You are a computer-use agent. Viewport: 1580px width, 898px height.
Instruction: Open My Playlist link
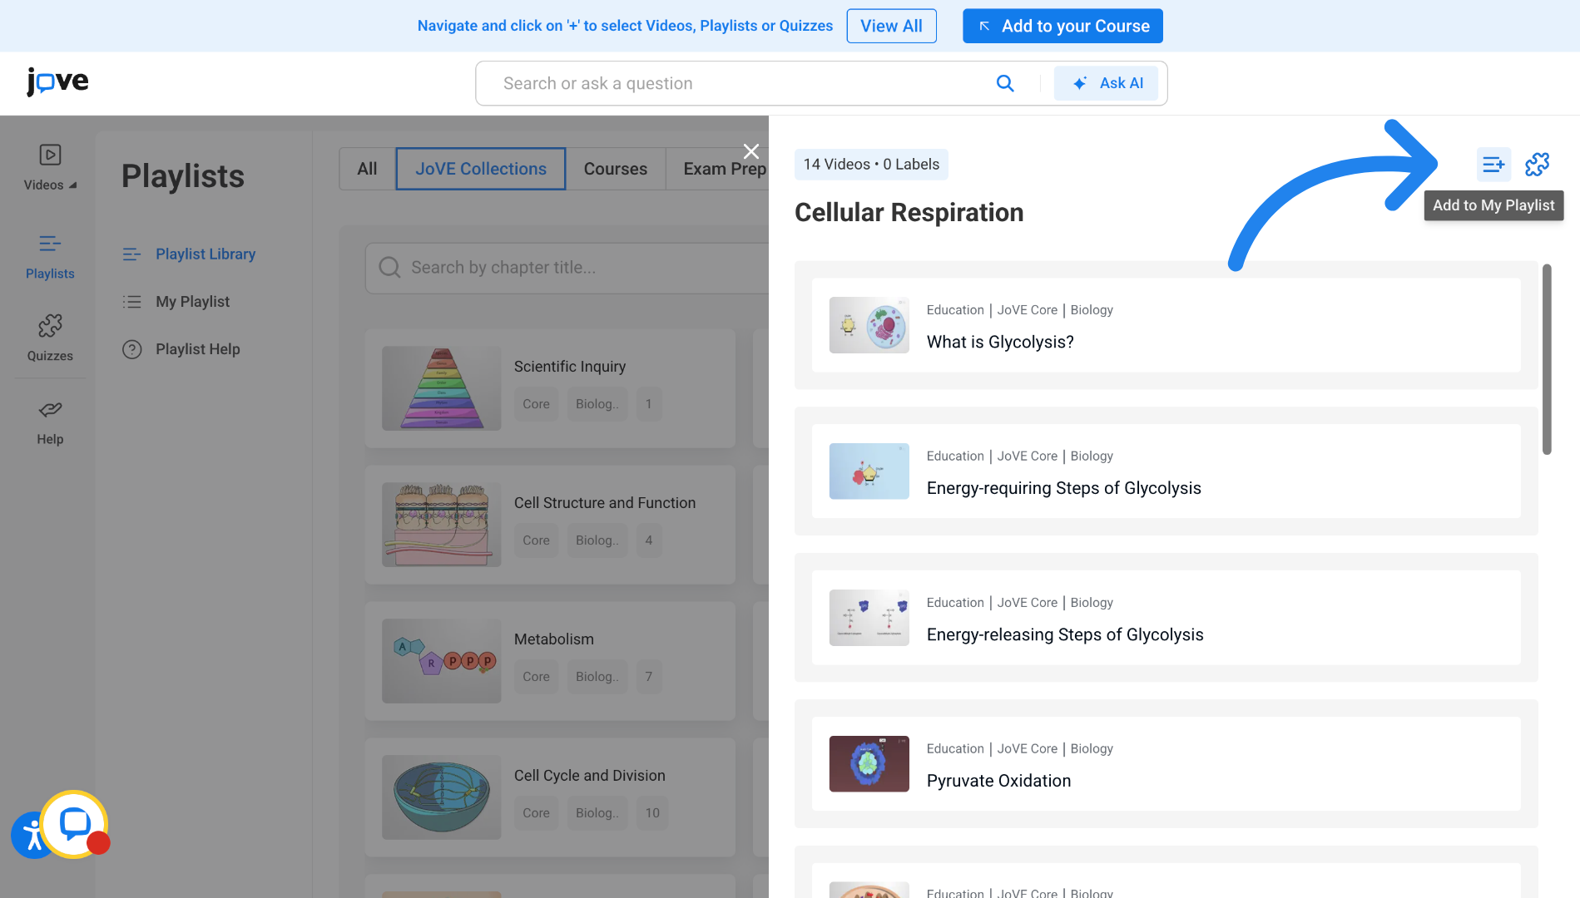click(x=193, y=302)
